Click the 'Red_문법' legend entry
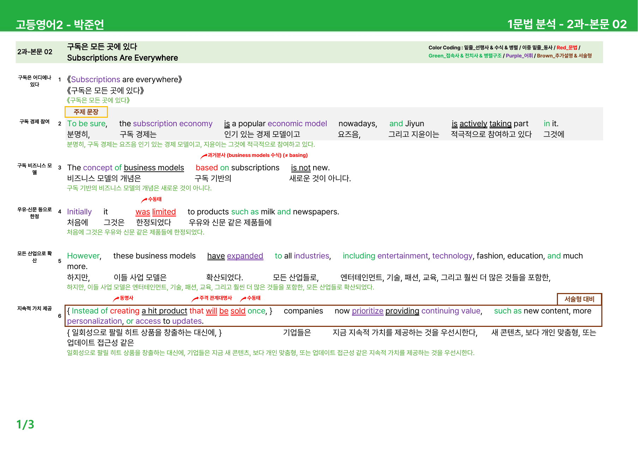The image size is (638, 451). tap(567, 48)
